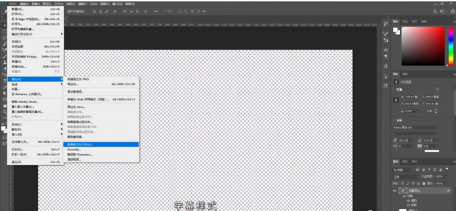This screenshot has height=211, width=456.
Task: Click the text type layer filter icon
Action: click(x=429, y=170)
